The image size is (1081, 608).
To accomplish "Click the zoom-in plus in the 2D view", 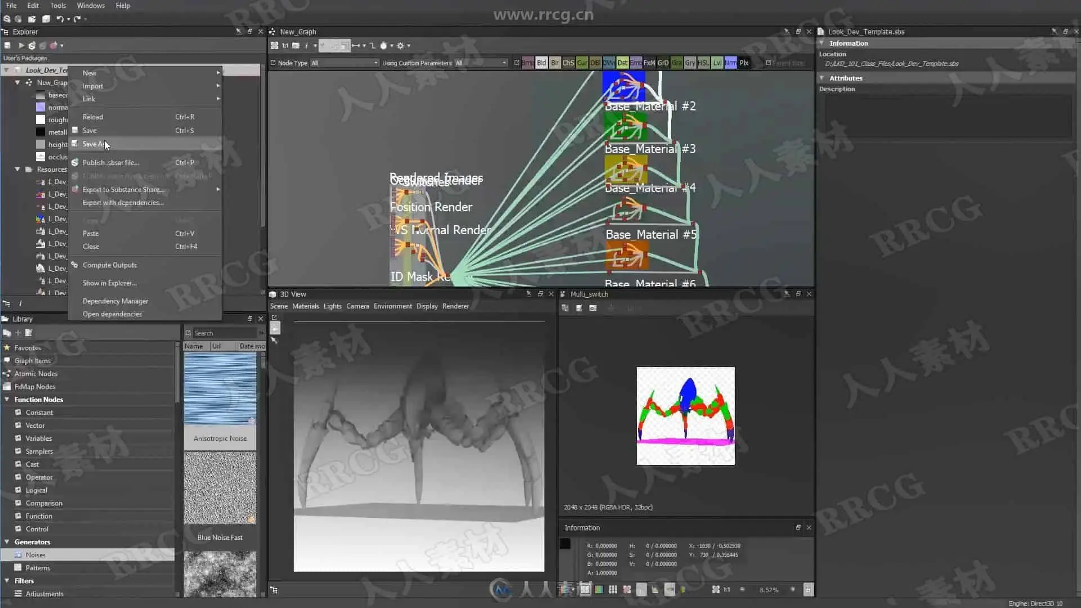I will point(793,589).
